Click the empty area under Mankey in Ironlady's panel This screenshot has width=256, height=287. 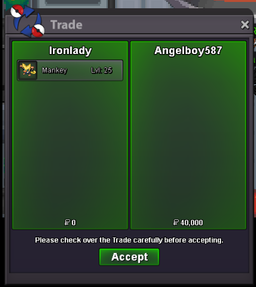[70, 149]
